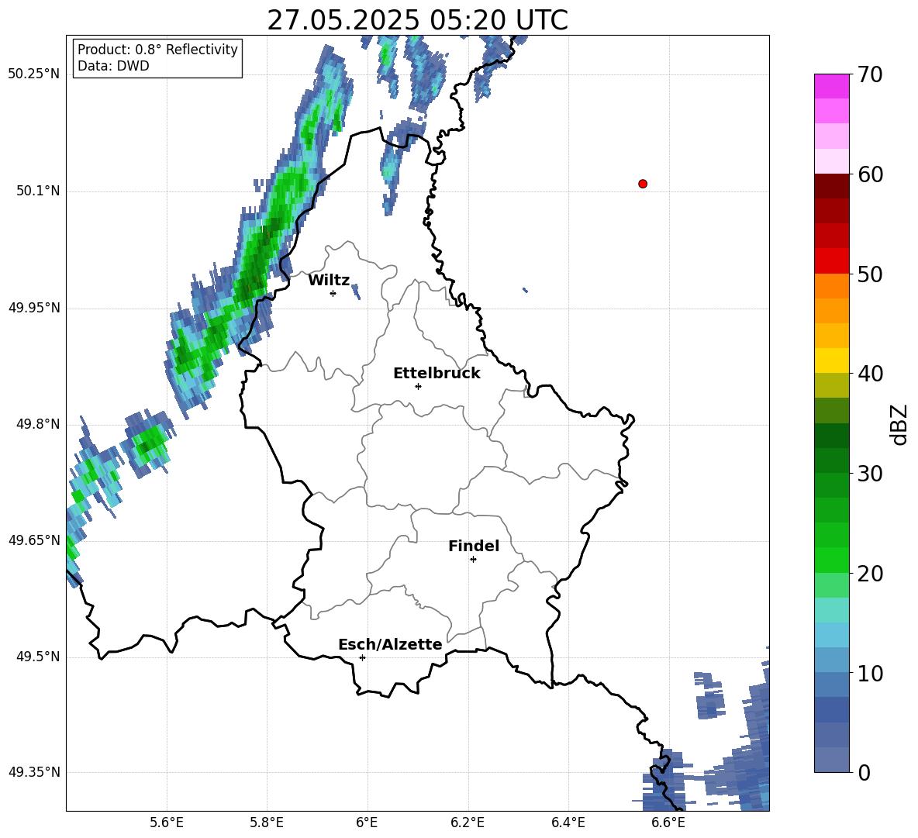Click the 6.4°E longitude label
This screenshot has width=918, height=838.
click(568, 822)
